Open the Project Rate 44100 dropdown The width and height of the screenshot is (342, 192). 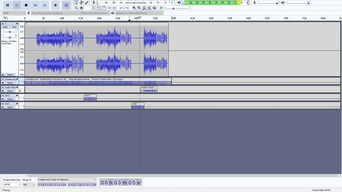tap(11, 184)
